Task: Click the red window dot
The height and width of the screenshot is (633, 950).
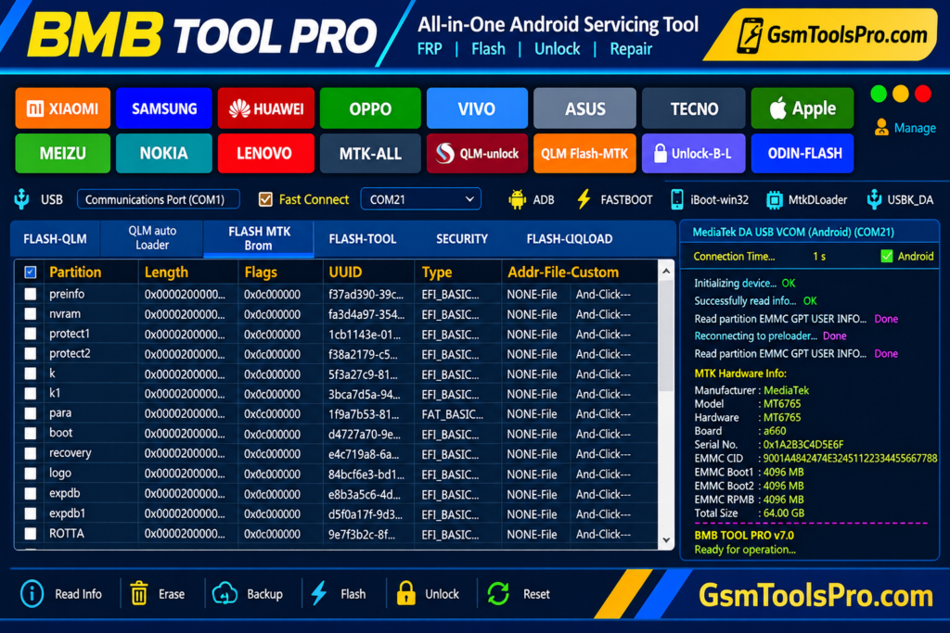Action: point(923,94)
